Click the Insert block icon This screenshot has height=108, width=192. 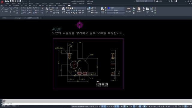pyautogui.click(x=89, y=10)
